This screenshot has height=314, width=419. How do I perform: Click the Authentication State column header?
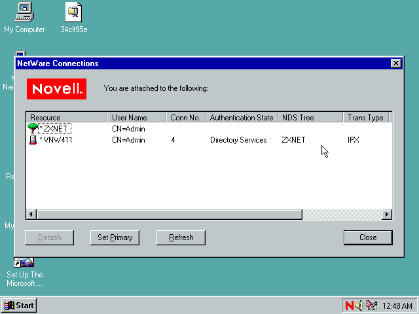coord(242,118)
